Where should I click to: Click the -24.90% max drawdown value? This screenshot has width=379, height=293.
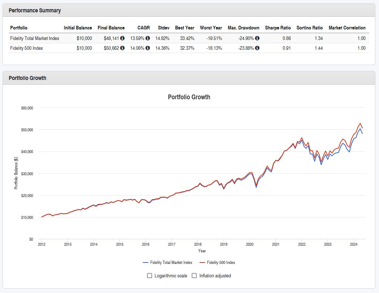point(246,38)
